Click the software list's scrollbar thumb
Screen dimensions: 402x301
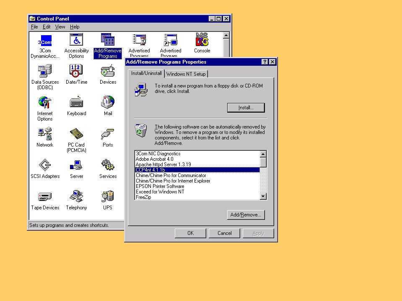tap(263, 162)
